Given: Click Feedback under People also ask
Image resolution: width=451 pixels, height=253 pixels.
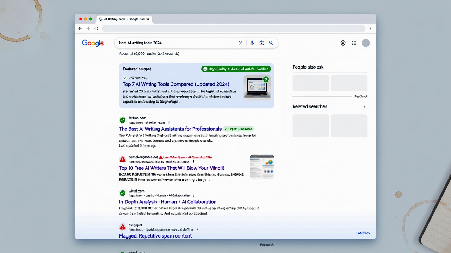Looking at the screenshot, I should (x=361, y=96).
